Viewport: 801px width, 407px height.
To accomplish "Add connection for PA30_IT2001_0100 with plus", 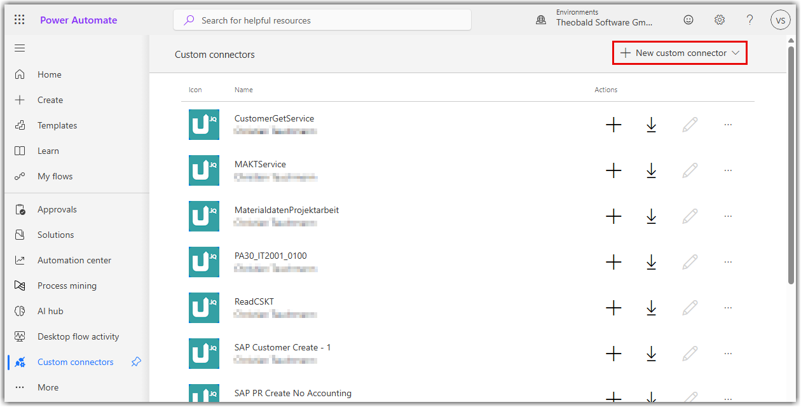I will click(613, 262).
